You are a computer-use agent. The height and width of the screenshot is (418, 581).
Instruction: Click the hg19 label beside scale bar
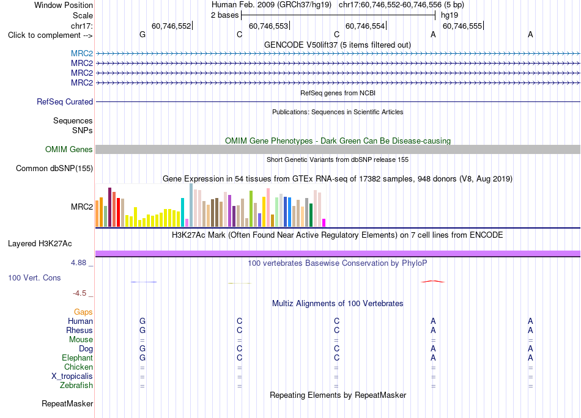coord(450,15)
